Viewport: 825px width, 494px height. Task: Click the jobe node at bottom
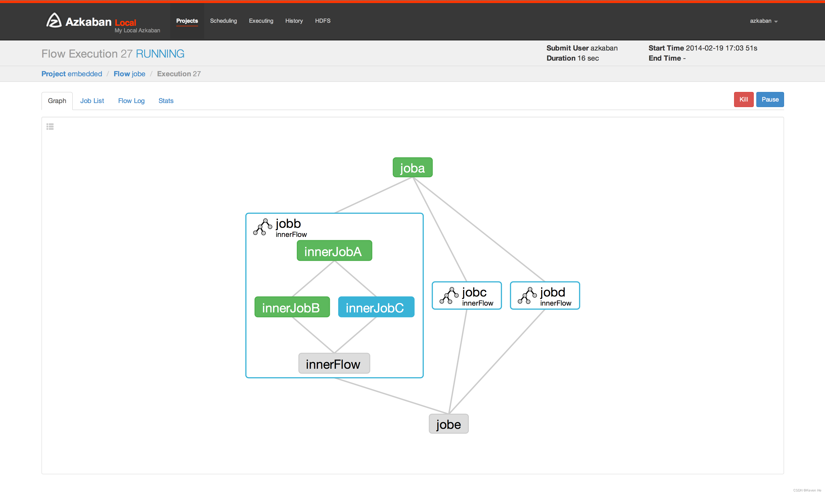(x=449, y=424)
